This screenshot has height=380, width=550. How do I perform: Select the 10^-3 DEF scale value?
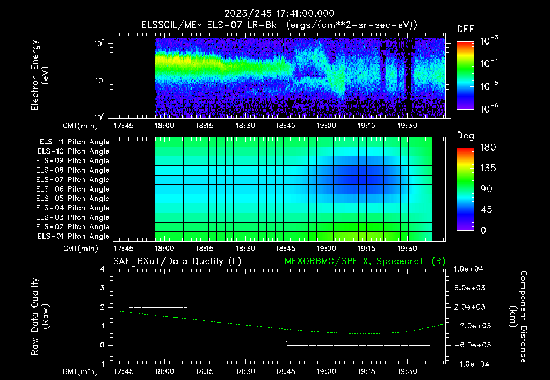(x=489, y=40)
